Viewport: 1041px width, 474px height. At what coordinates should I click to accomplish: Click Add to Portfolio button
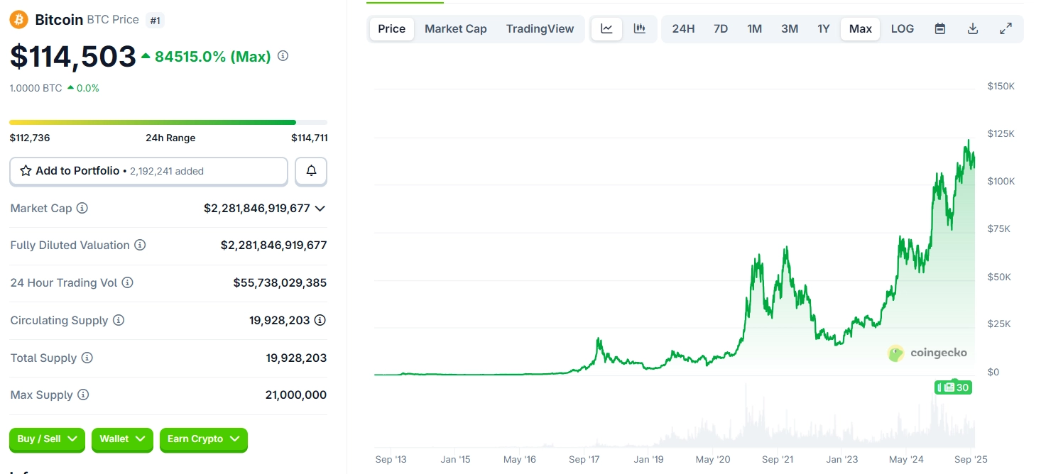point(148,171)
